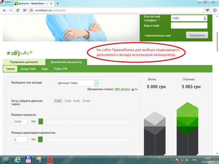Launch Internet Explorer from the taskbar
This screenshot has width=219, height=164.
(x=17, y=159)
